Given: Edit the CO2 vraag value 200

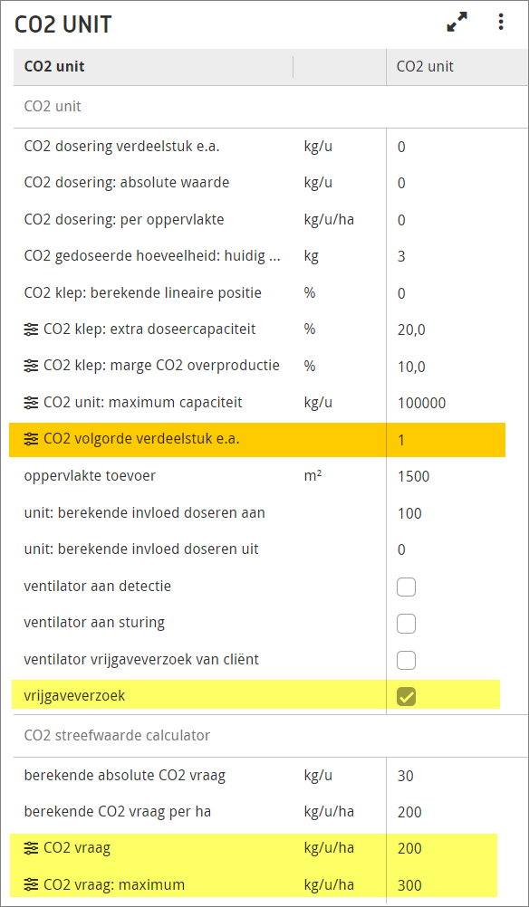Looking at the screenshot, I should 409,848.
